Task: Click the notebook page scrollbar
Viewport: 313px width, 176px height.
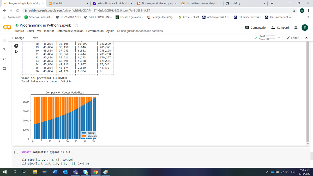Action: coord(311,156)
